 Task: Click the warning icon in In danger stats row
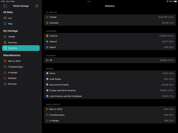47,121
